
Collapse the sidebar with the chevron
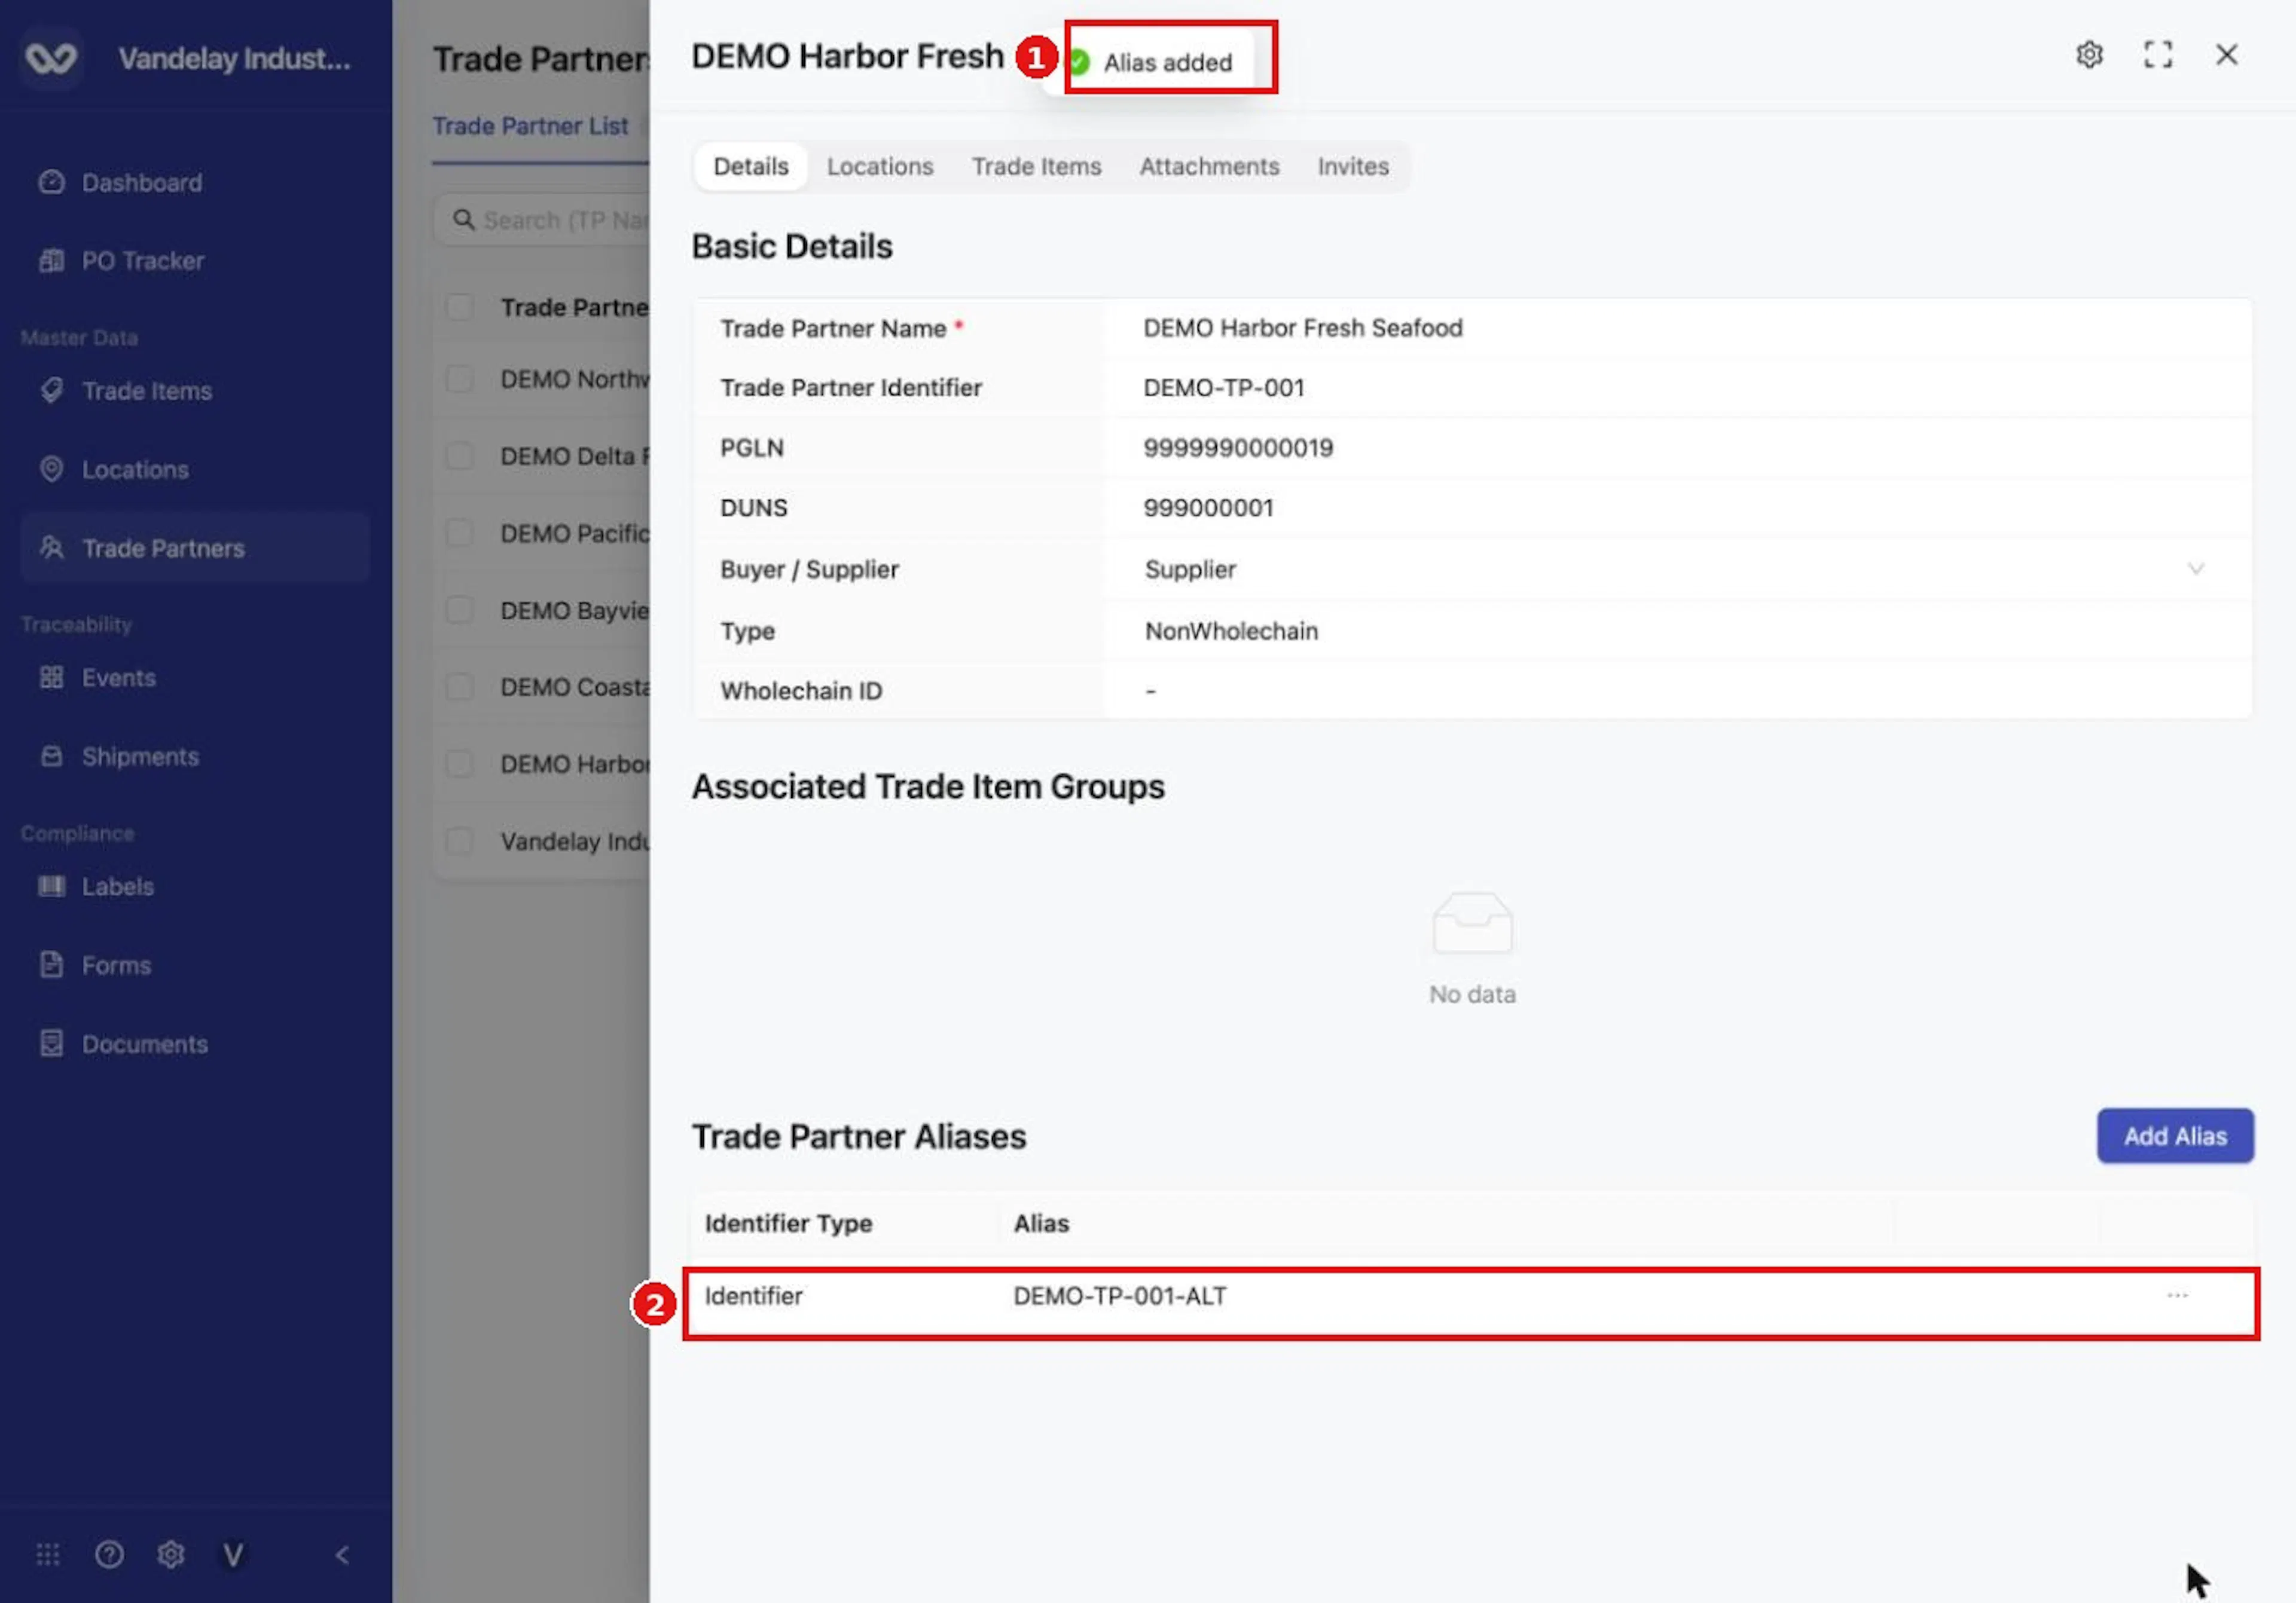[x=342, y=1555]
